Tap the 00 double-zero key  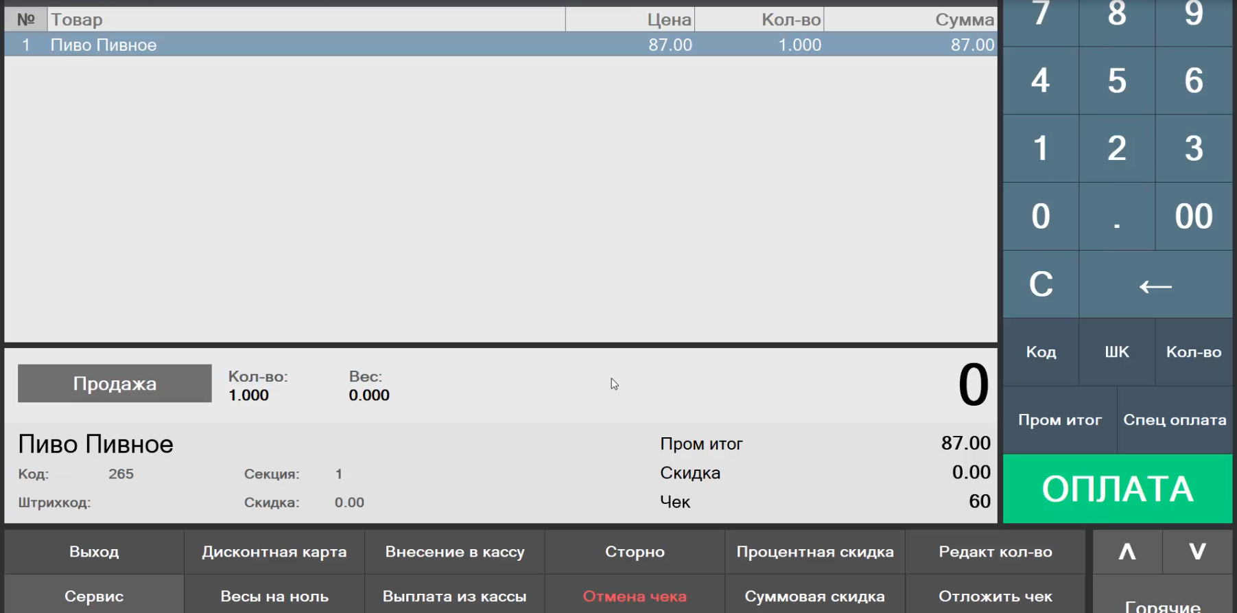pyautogui.click(x=1193, y=216)
